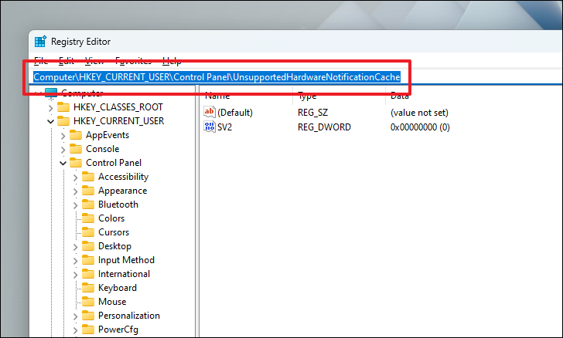Click the Appearance folder icon
This screenshot has height=338, width=563.
tap(88, 191)
